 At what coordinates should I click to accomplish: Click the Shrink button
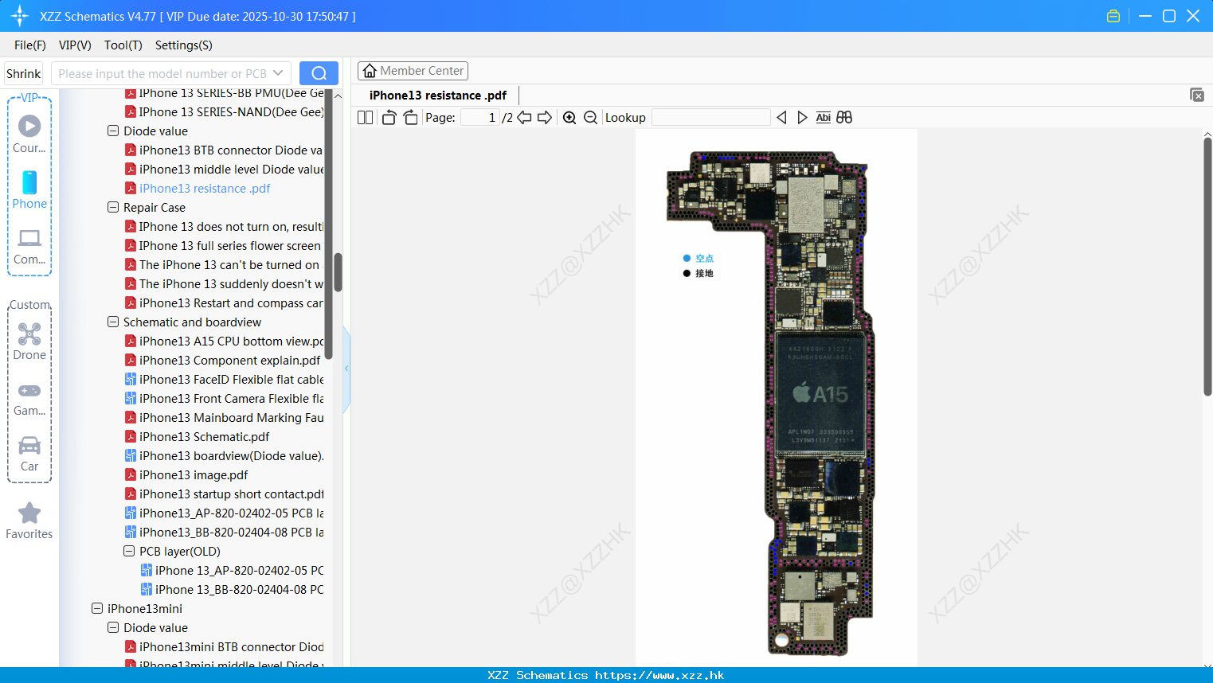coord(24,73)
